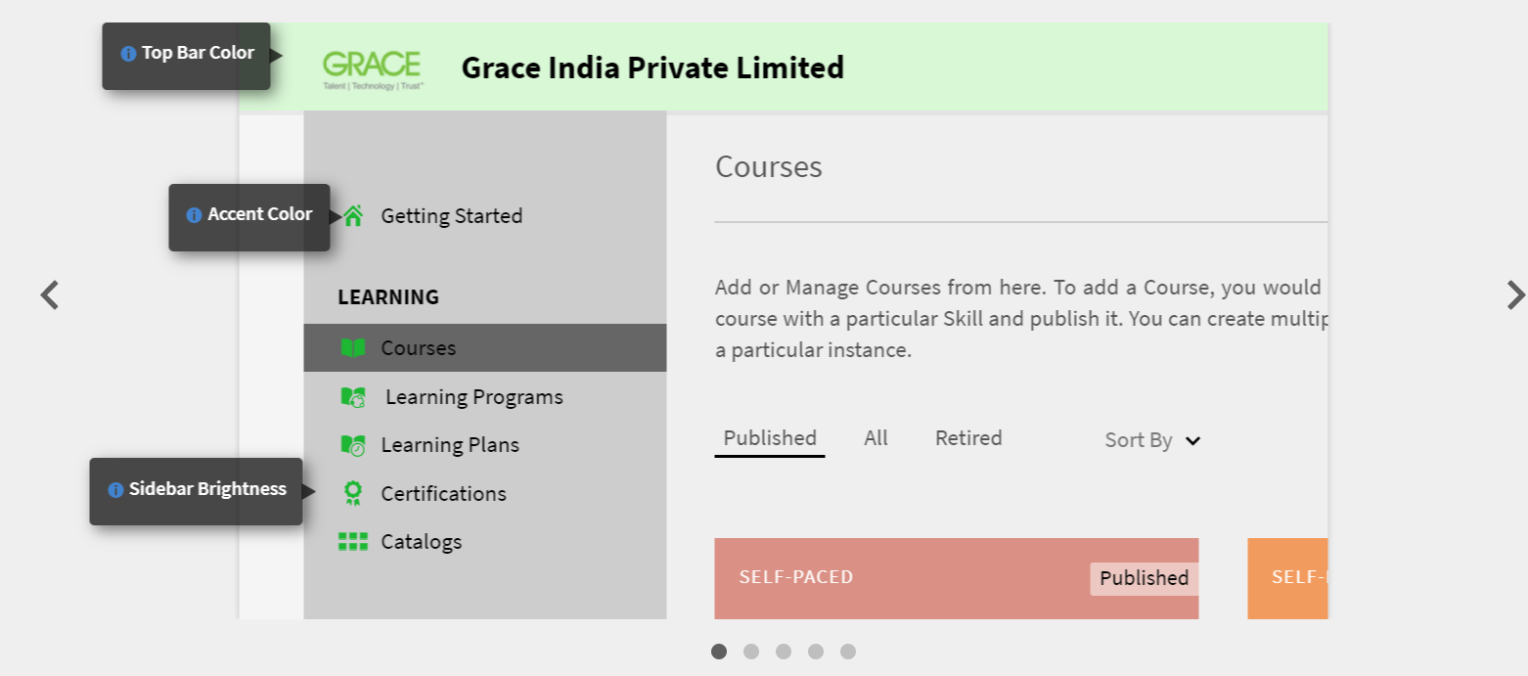
Task: Open the Sort By dropdown
Action: pos(1152,440)
